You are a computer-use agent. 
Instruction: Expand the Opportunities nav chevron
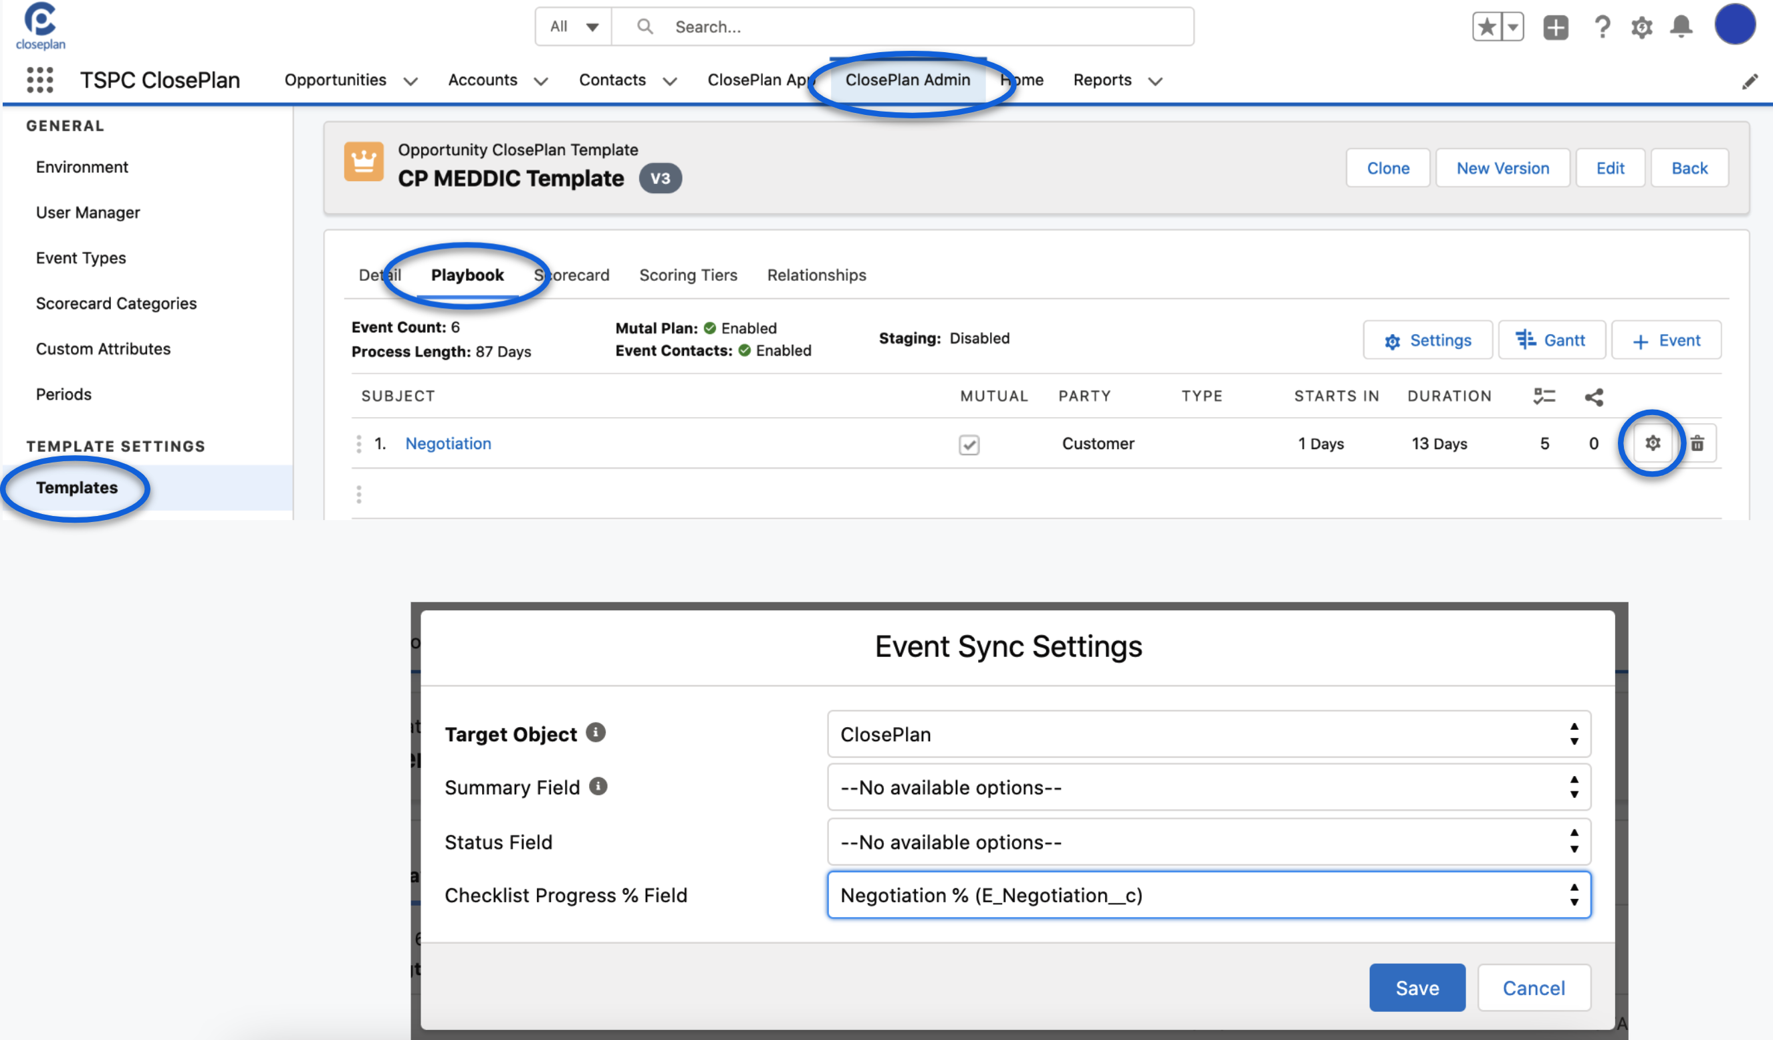tap(411, 82)
